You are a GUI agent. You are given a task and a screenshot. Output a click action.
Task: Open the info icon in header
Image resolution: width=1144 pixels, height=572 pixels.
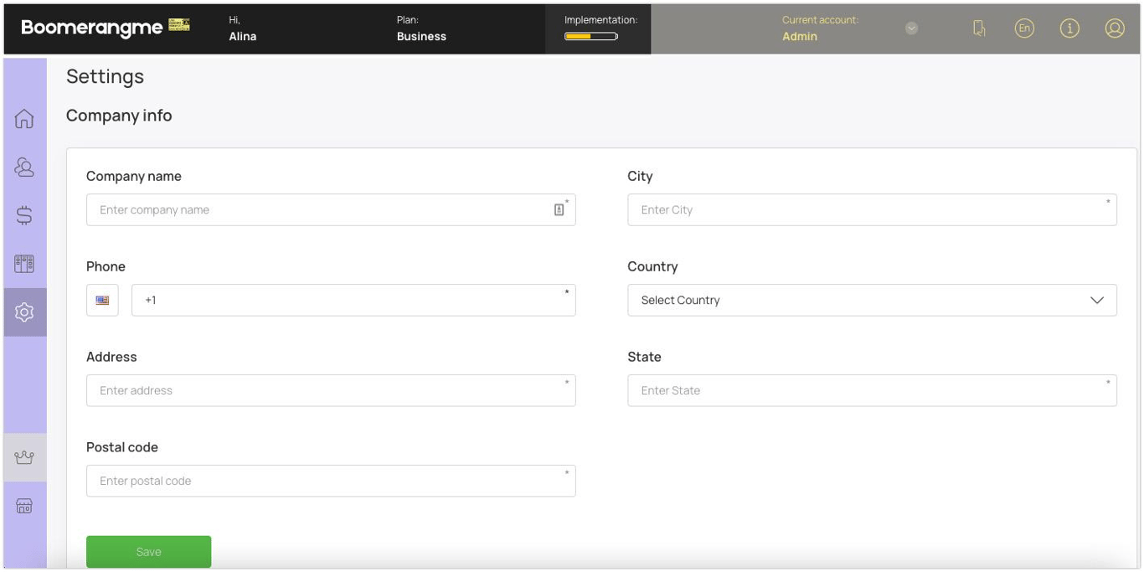tap(1069, 28)
